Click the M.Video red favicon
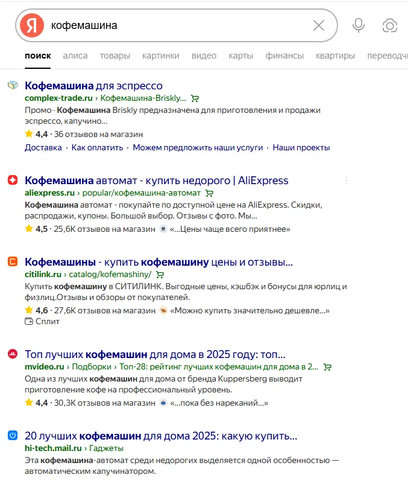 click(13, 354)
